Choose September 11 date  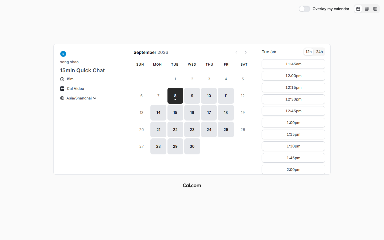coord(226,96)
